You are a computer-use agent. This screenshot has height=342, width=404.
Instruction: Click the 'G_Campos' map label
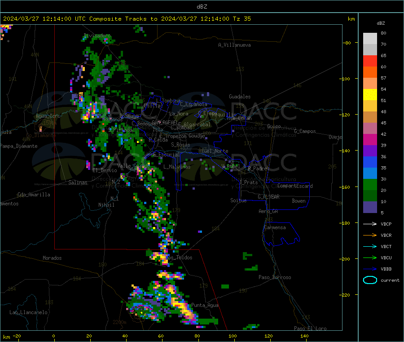click(x=305, y=131)
